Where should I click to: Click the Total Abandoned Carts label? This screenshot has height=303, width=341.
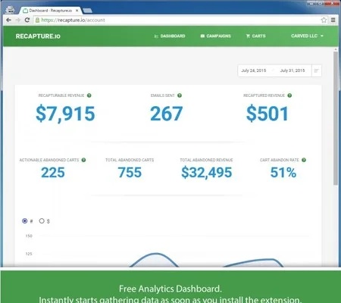[x=130, y=160]
